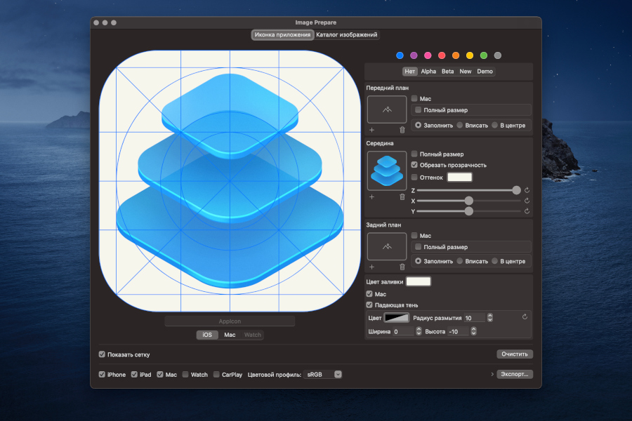Enable the Оттенок checkbox
The width and height of the screenshot is (632, 421).
pos(414,178)
